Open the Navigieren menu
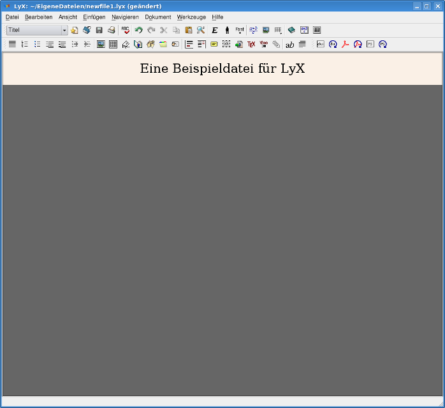Image resolution: width=445 pixels, height=408 pixels. 125,17
